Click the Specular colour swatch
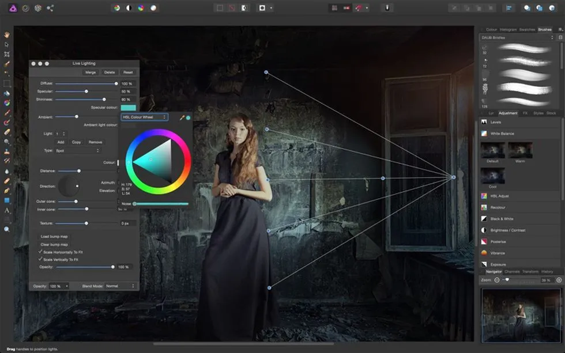The image size is (565, 353). pyautogui.click(x=128, y=108)
